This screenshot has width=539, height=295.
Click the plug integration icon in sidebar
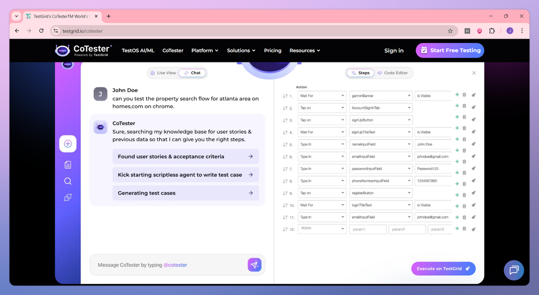pyautogui.click(x=68, y=198)
